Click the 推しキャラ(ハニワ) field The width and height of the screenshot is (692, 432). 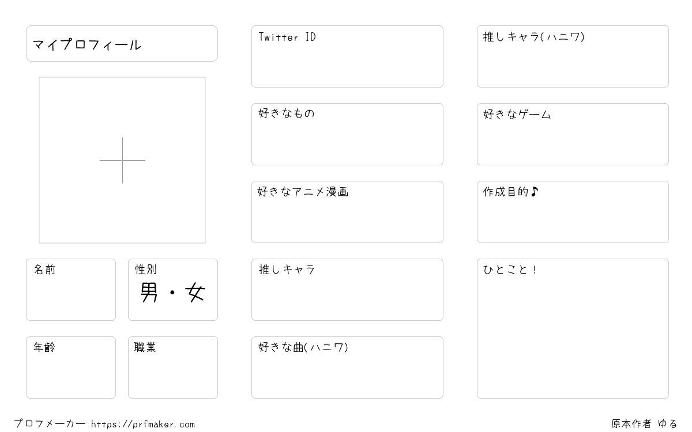[573, 56]
